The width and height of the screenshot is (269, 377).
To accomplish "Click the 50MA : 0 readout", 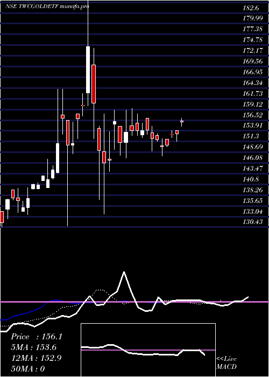I will click(x=28, y=368).
